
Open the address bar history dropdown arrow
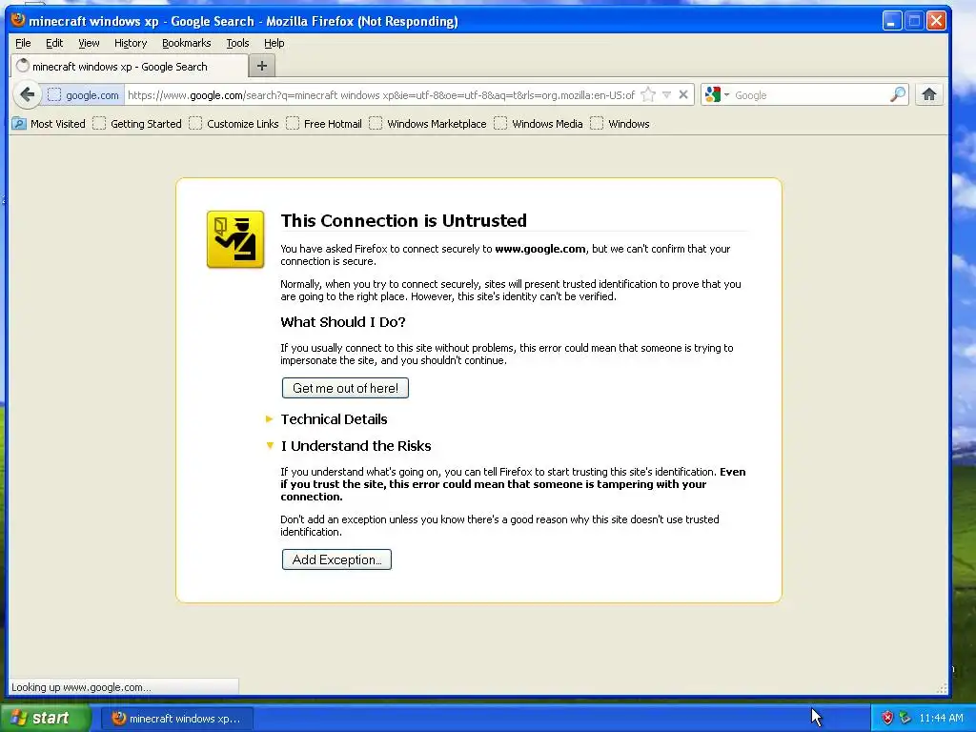666,94
